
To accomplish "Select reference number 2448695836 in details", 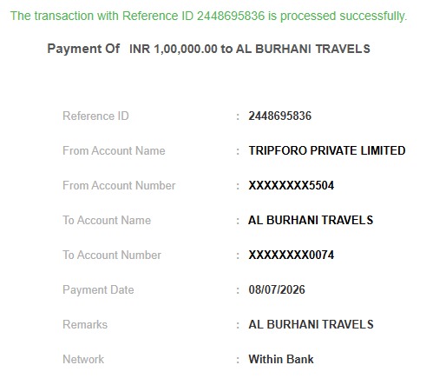I will click(280, 116).
